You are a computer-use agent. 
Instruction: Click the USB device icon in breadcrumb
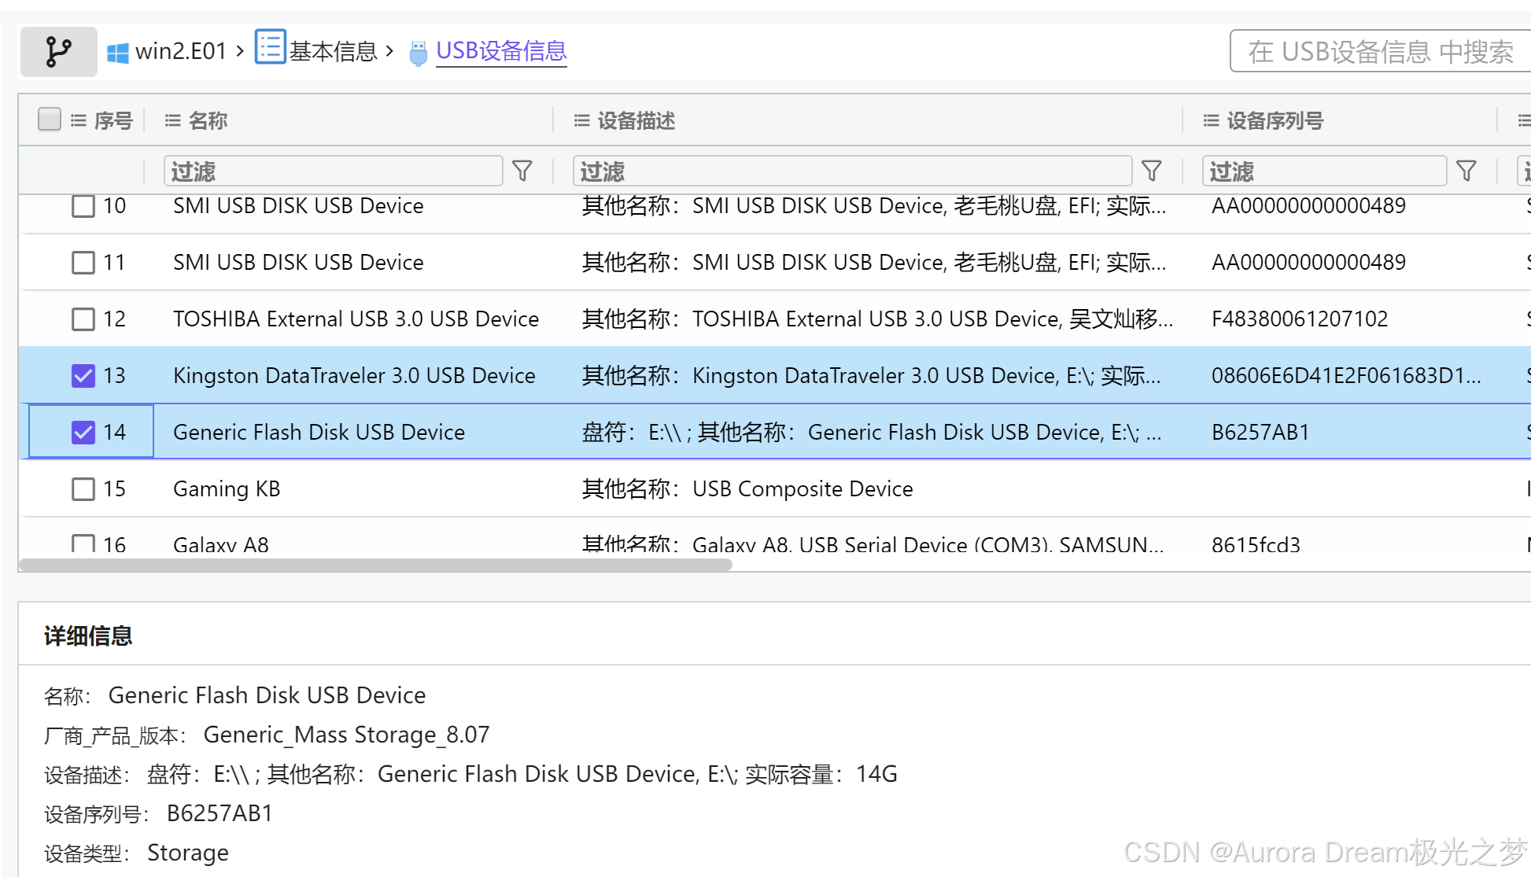coord(419,53)
